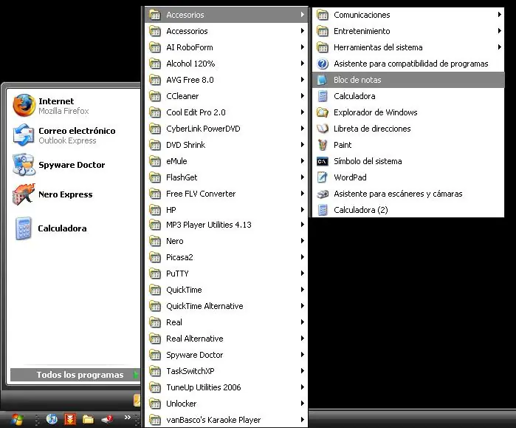The image size is (516, 428).
Task: Click the Comunicaciones folder icon
Action: click(x=323, y=15)
